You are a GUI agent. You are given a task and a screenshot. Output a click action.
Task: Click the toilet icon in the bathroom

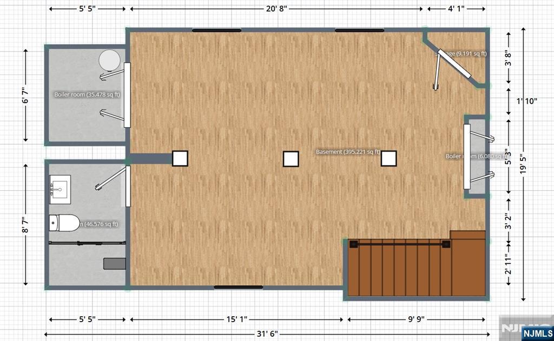tap(64, 223)
